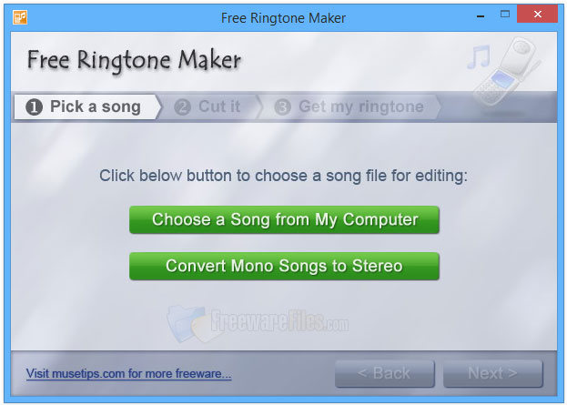Choose a Song from My Computer
Viewport: 567px width, 405px height.
pyautogui.click(x=284, y=220)
